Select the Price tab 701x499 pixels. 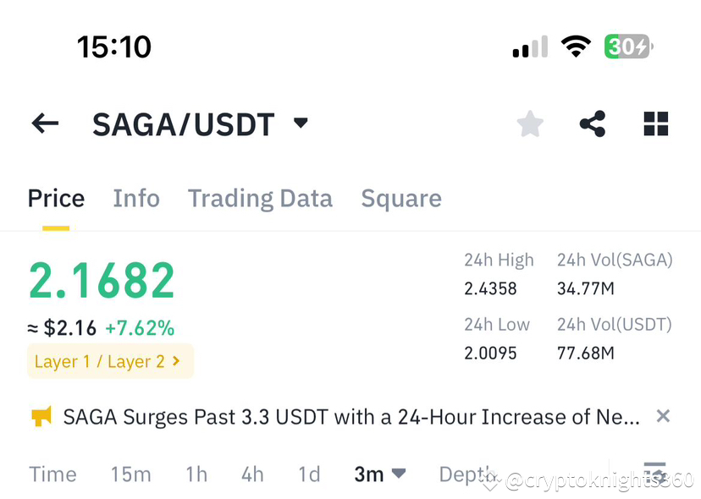click(56, 198)
